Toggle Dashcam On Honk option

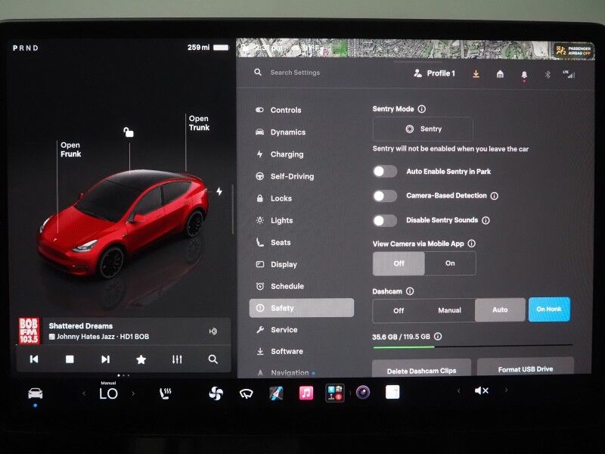tap(549, 309)
